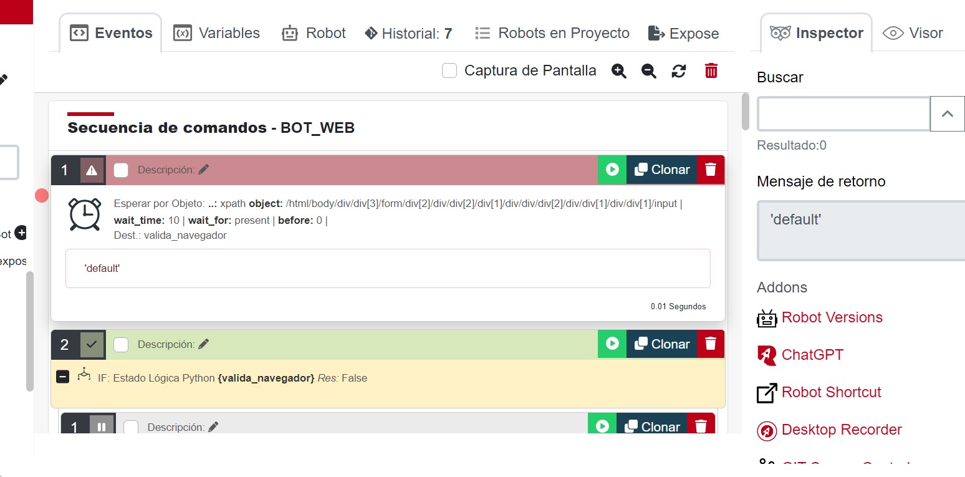Click the chevron-up button beside search field
The height and width of the screenshot is (477, 965).
point(947,113)
